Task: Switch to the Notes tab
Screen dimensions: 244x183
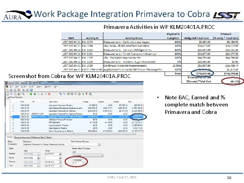Action: tap(49, 137)
